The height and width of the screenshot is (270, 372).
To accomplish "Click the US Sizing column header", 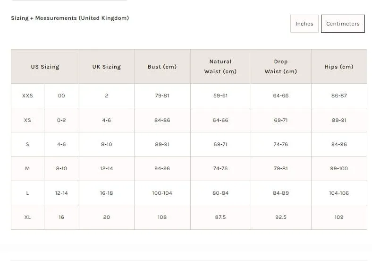I will [x=45, y=67].
